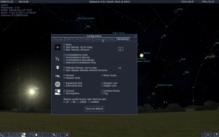Uncheck the Planets checkbox
This screenshot has height=137, width=219.
click(64, 75)
